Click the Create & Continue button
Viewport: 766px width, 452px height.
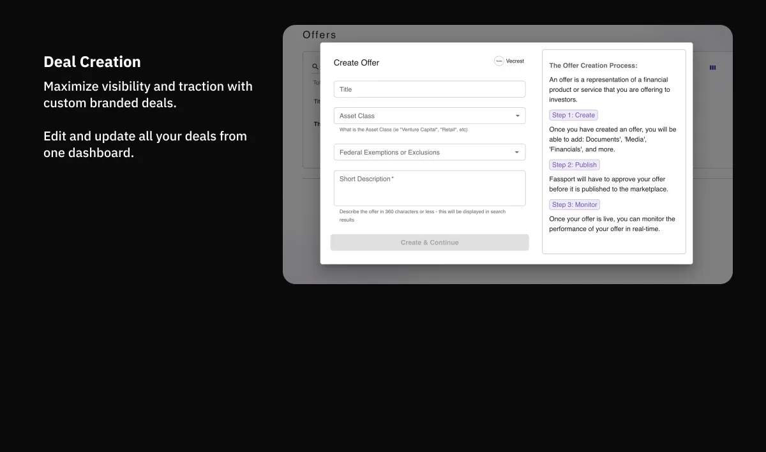(x=430, y=243)
